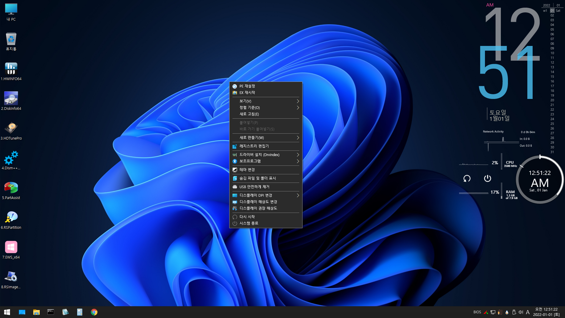Click the BIOS tray indicator
Image resolution: width=565 pixels, height=318 pixels.
[x=477, y=312]
